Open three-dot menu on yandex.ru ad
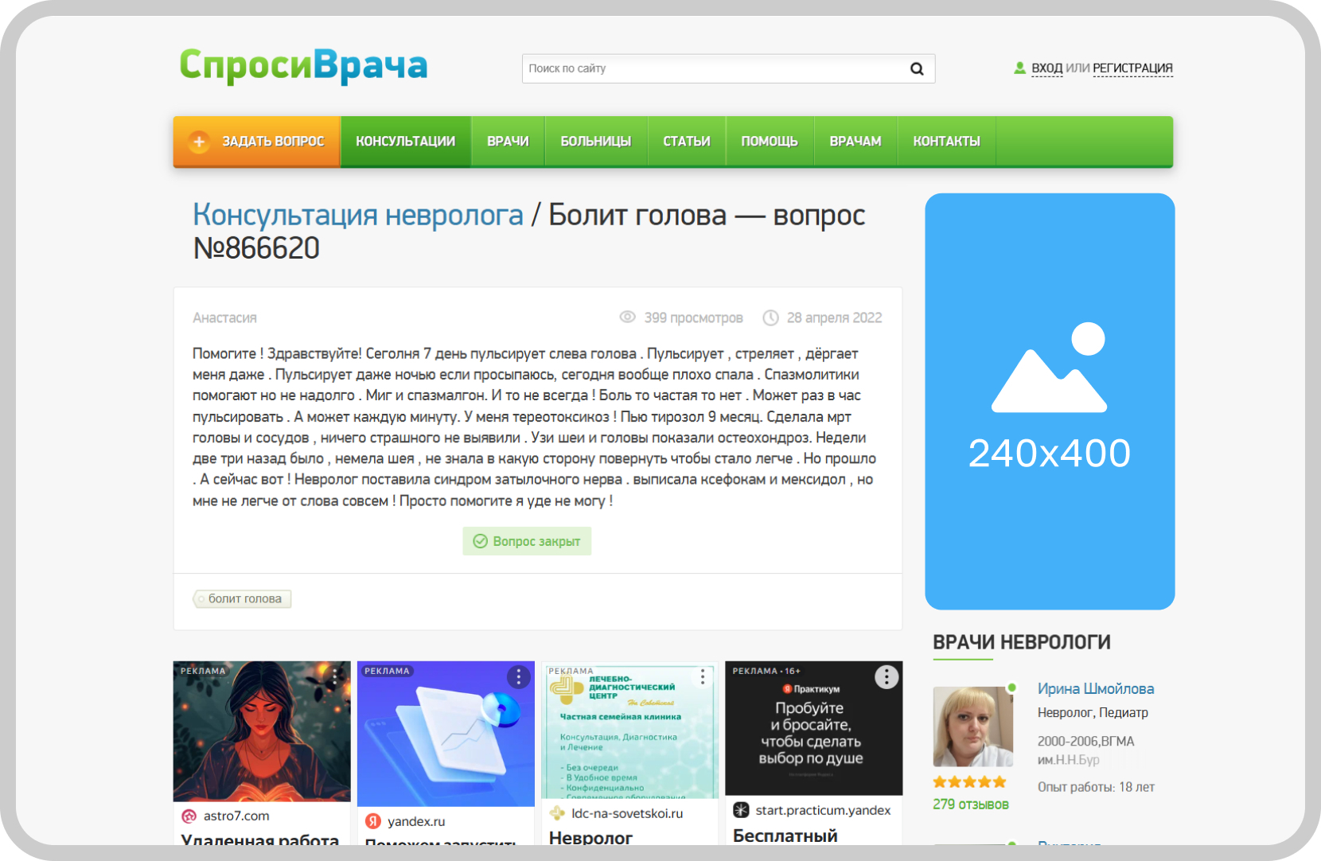The image size is (1321, 861). (518, 677)
